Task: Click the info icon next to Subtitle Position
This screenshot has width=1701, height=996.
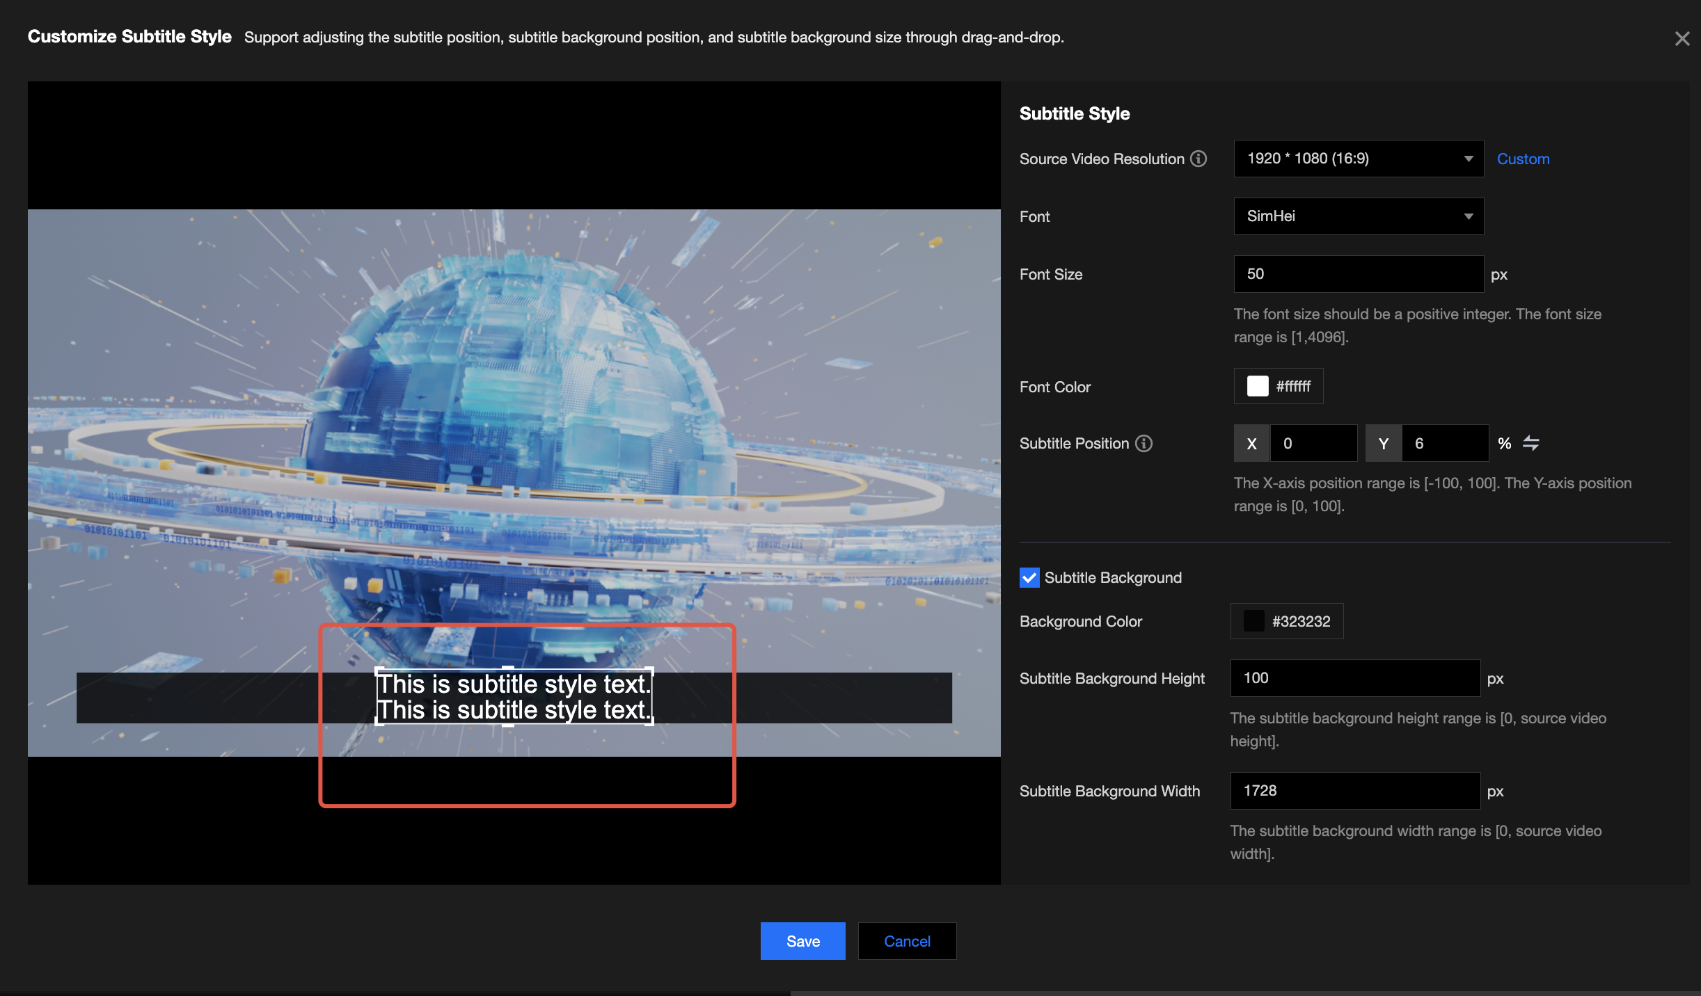Action: tap(1144, 443)
